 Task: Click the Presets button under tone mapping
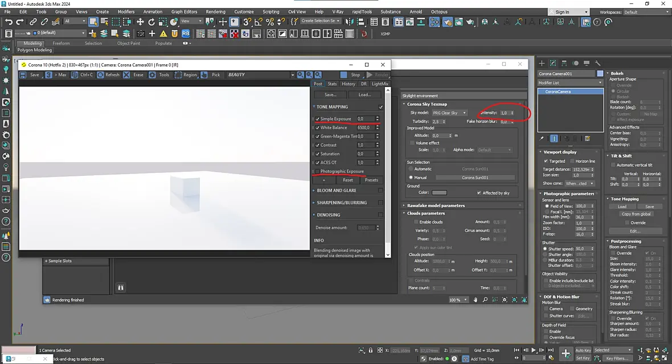[371, 180]
